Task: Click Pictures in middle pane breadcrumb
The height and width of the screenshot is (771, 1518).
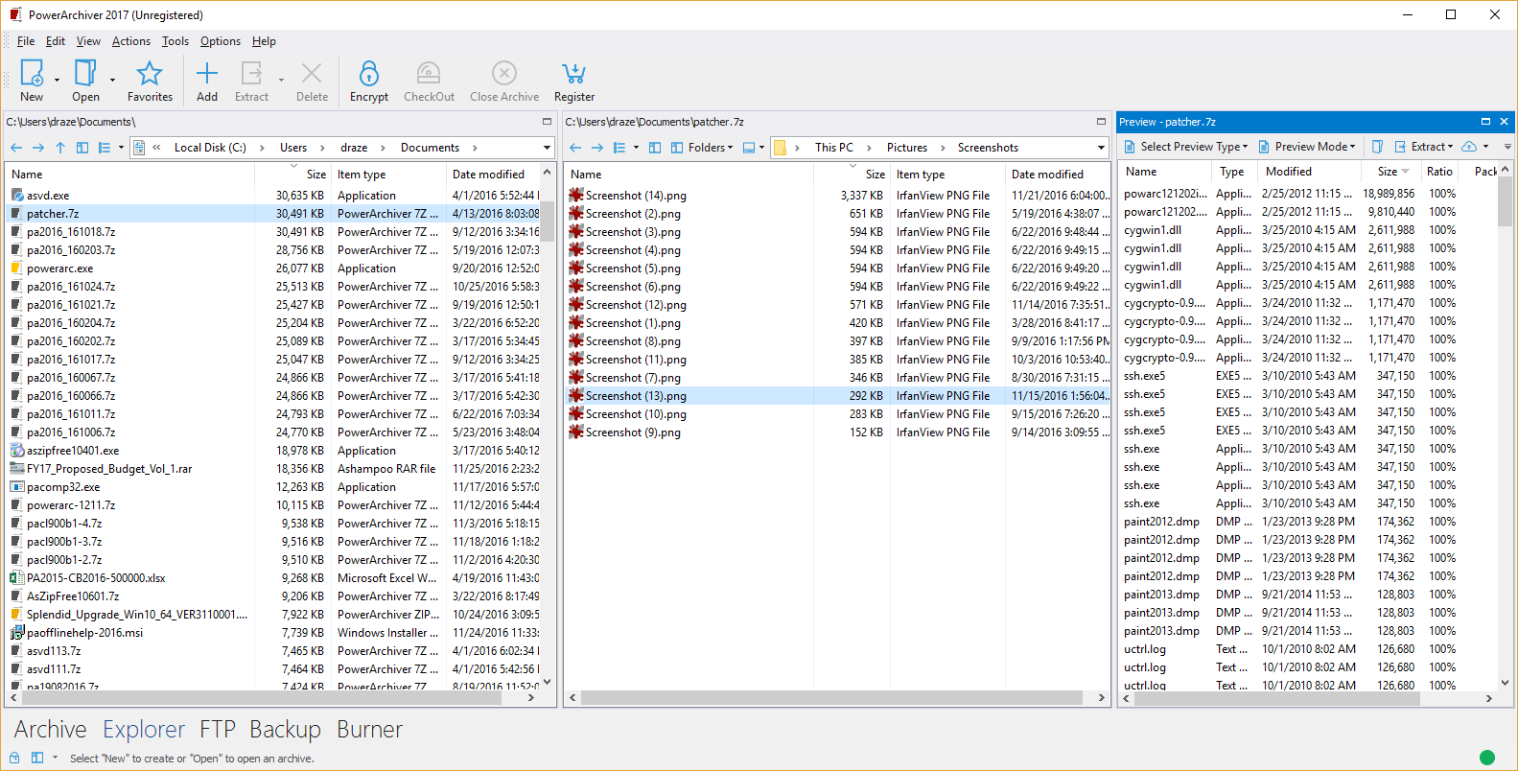Action: coord(907,148)
